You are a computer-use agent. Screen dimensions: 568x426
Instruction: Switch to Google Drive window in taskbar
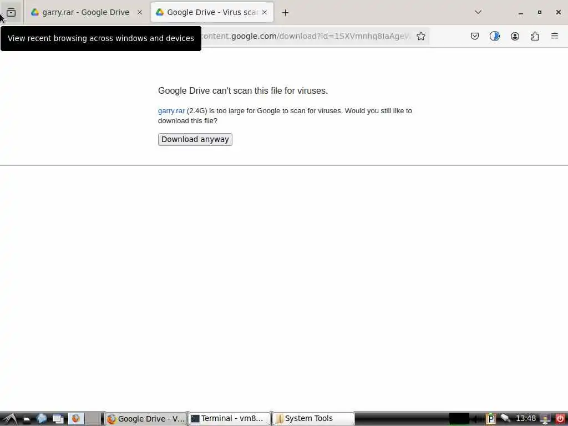pyautogui.click(x=146, y=419)
